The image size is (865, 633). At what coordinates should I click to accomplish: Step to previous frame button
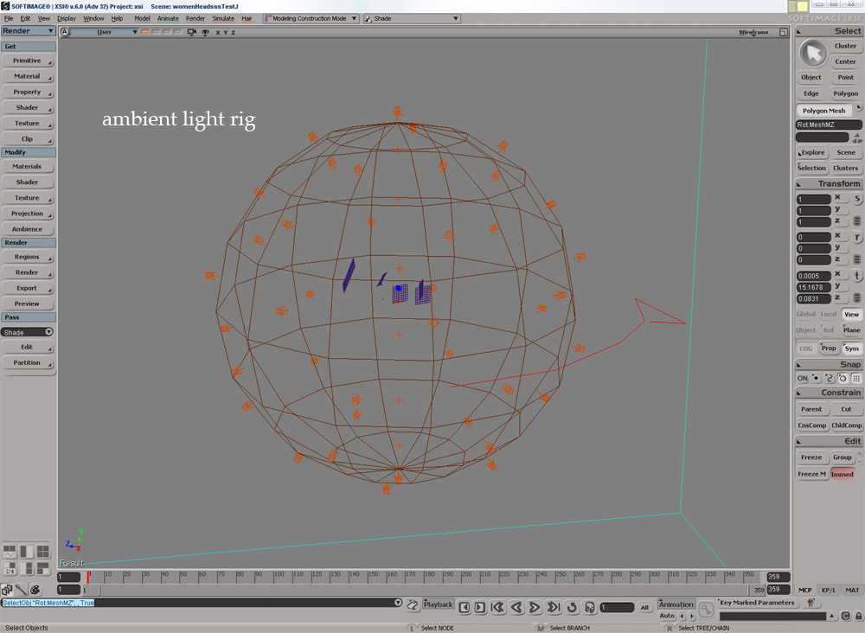[465, 607]
